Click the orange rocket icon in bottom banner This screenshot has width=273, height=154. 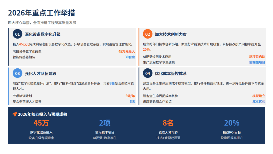pyautogui.click(x=15, y=114)
